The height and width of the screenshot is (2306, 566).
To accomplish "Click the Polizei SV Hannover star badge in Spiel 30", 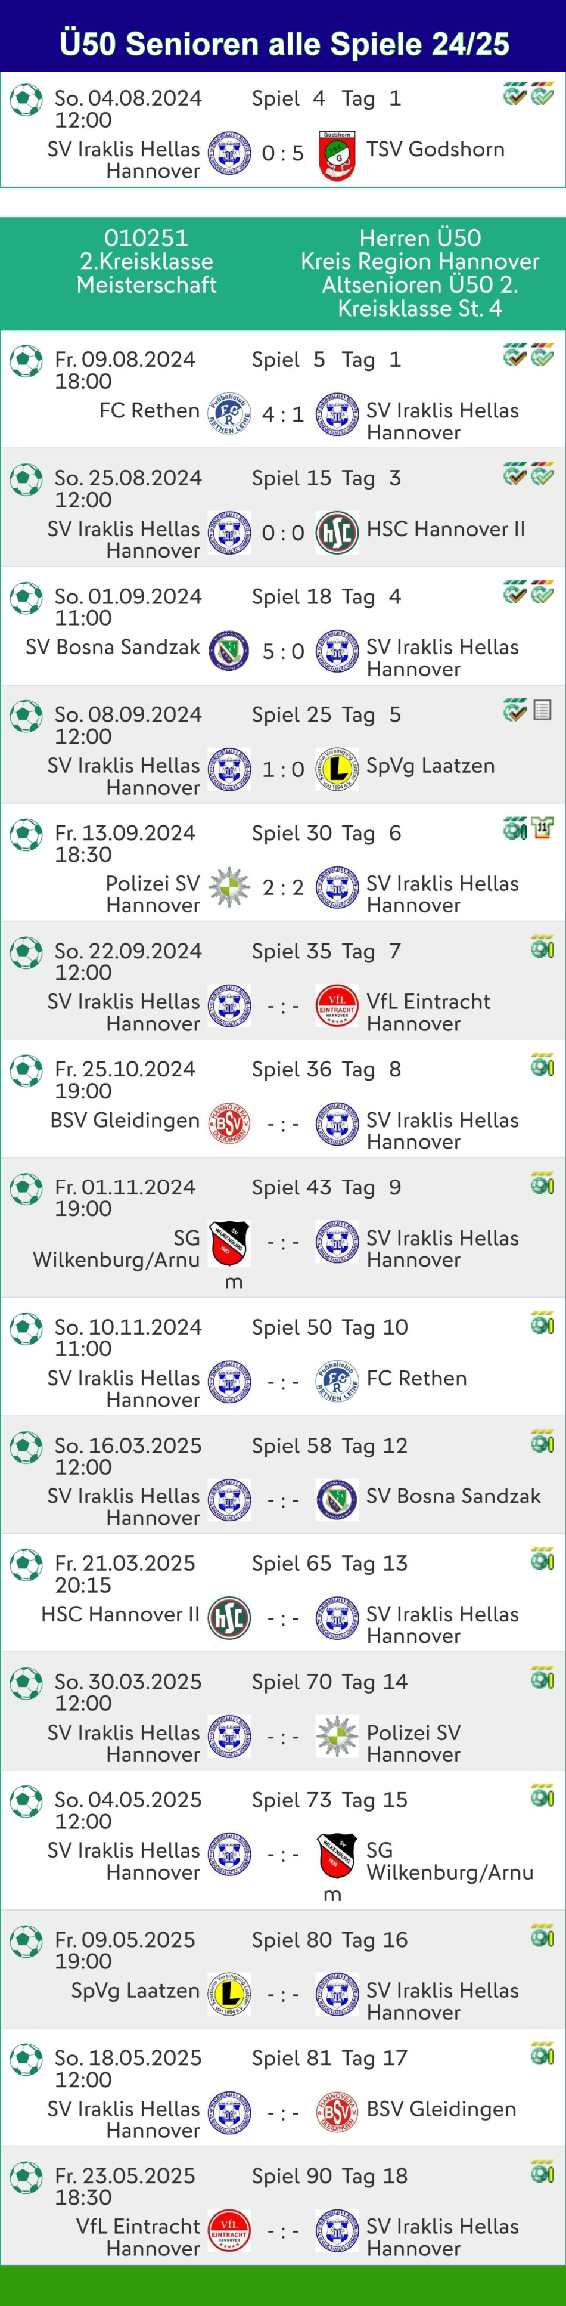I will [x=229, y=887].
